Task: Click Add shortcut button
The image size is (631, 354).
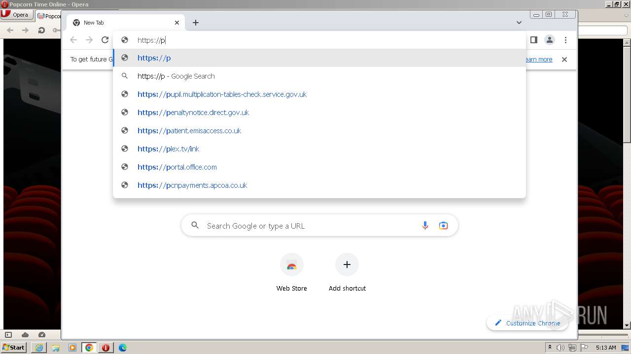Action: click(x=347, y=273)
